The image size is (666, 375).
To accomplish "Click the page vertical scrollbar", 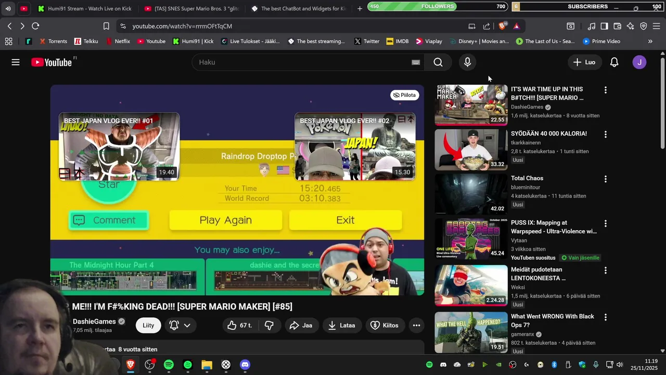I will 662,104.
